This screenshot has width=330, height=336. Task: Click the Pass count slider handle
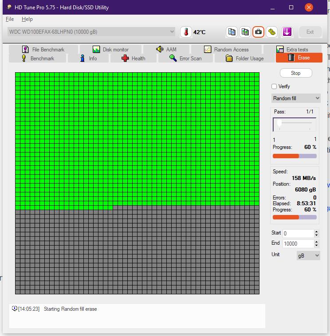(279, 123)
